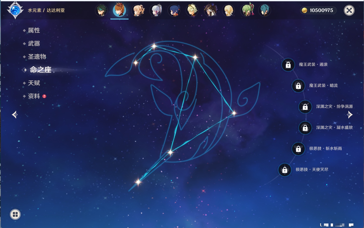Open the 属性 attributes tab
This screenshot has height=228, width=364.
(34, 30)
